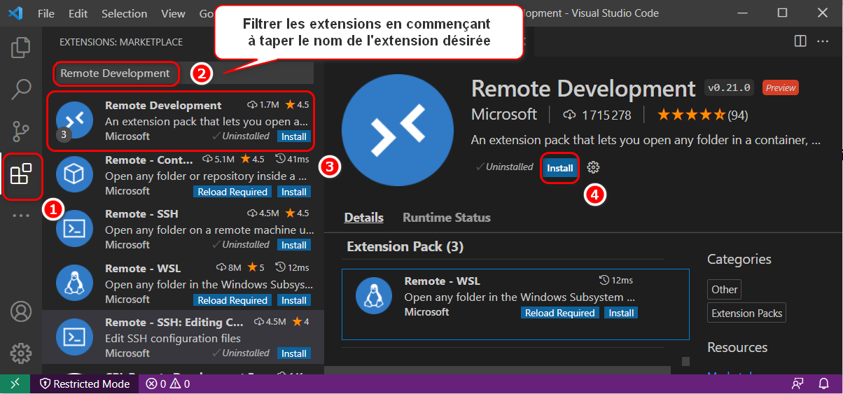The image size is (843, 394).
Task: Click the VS Code logo in the title bar
Action: click(x=15, y=13)
